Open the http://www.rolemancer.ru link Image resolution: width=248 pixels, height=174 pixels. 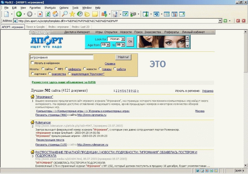[x=92, y=145]
